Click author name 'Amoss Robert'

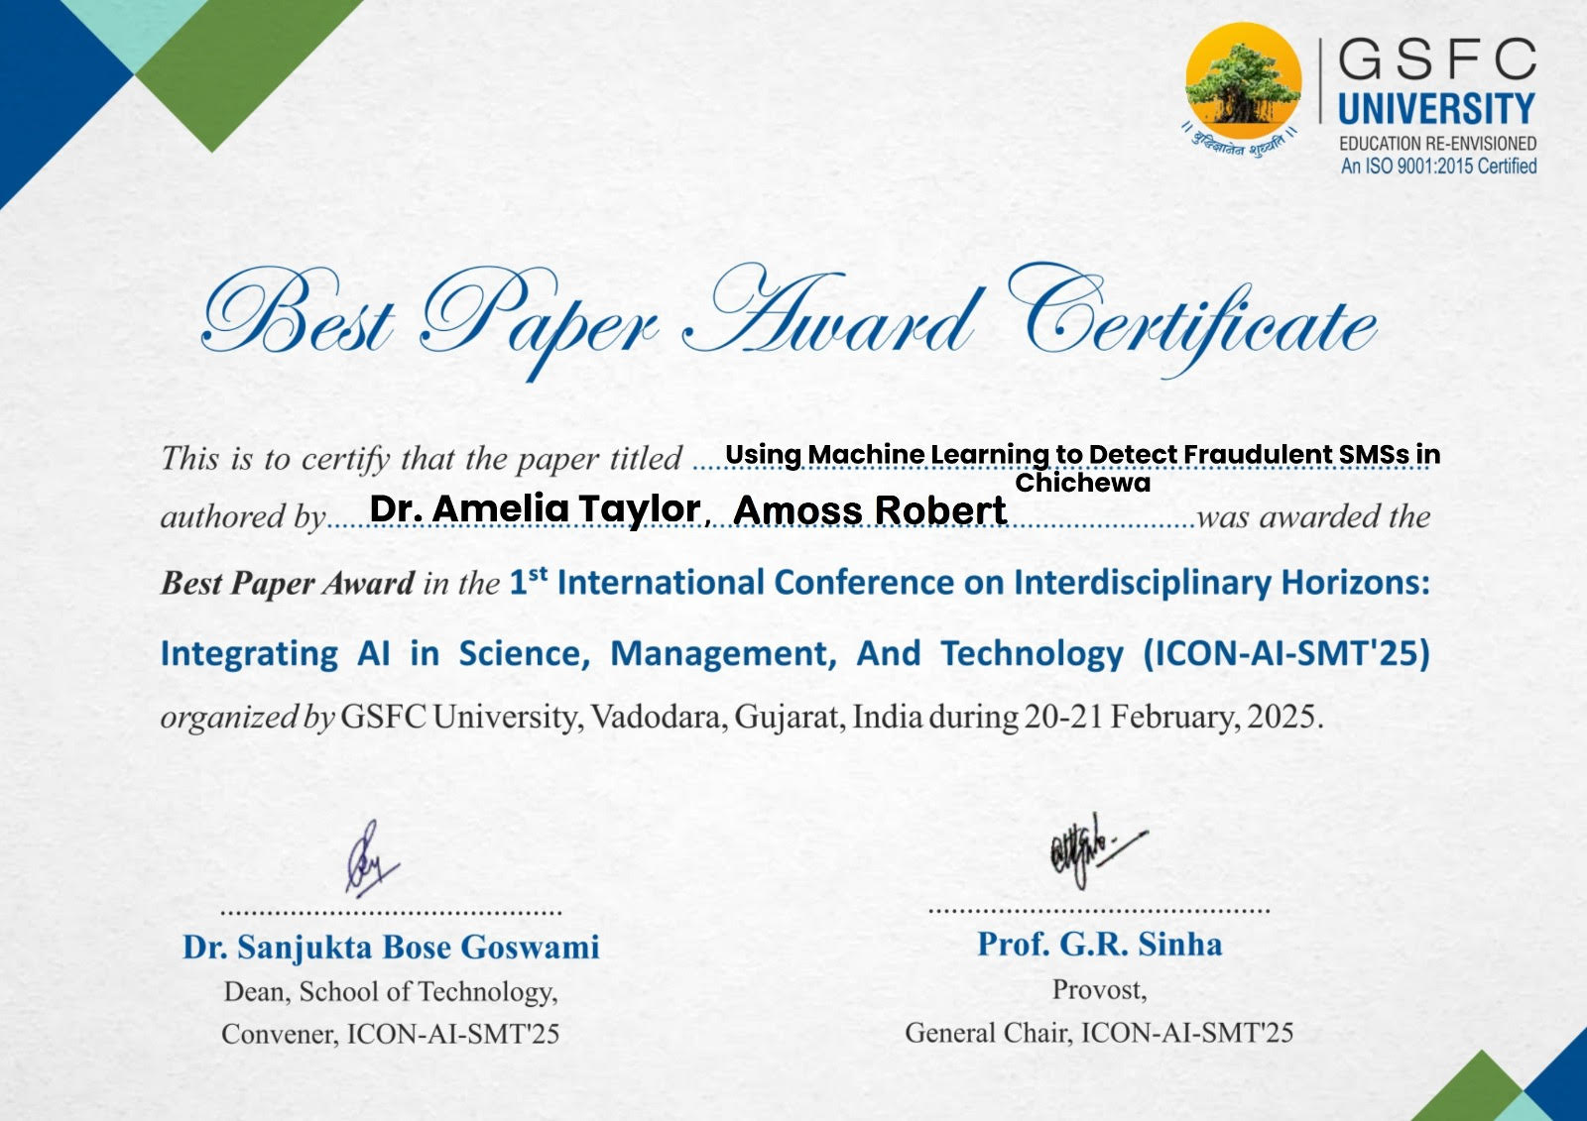click(x=870, y=510)
